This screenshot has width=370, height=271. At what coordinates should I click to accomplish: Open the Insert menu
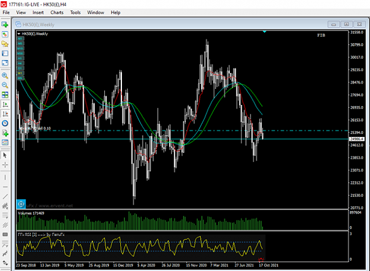38,12
